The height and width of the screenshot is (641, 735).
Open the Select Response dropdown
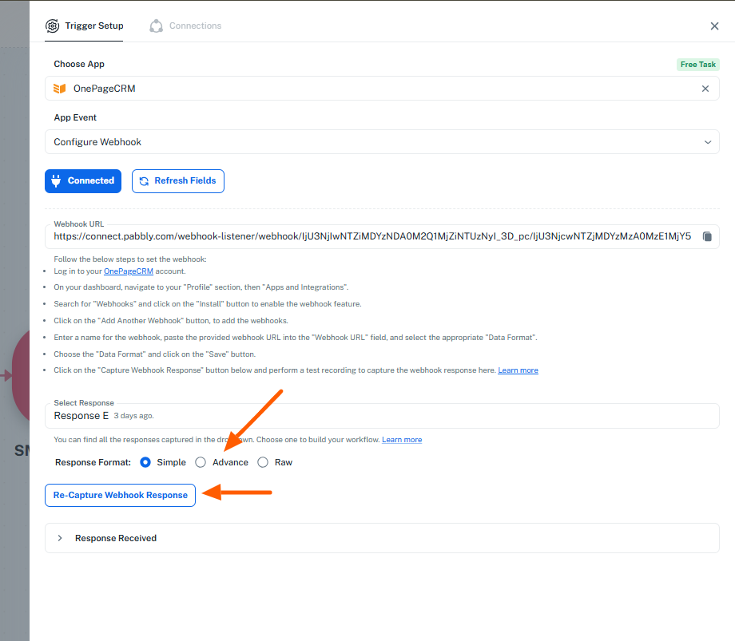(382, 416)
